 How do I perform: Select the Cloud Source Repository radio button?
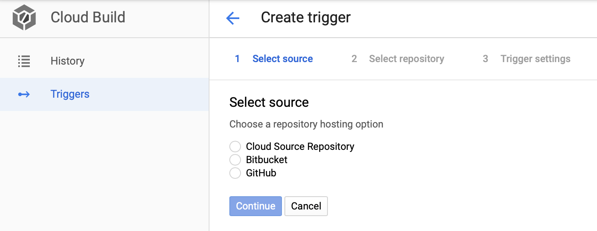[235, 147]
